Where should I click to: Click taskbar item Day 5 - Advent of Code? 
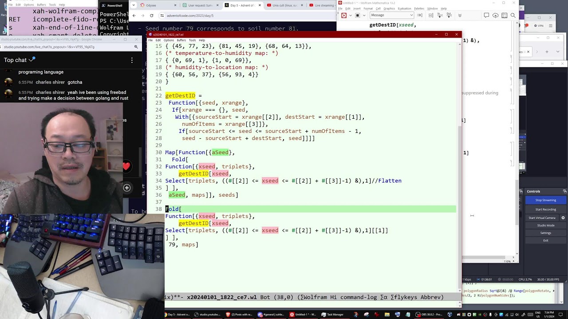[x=178, y=315]
